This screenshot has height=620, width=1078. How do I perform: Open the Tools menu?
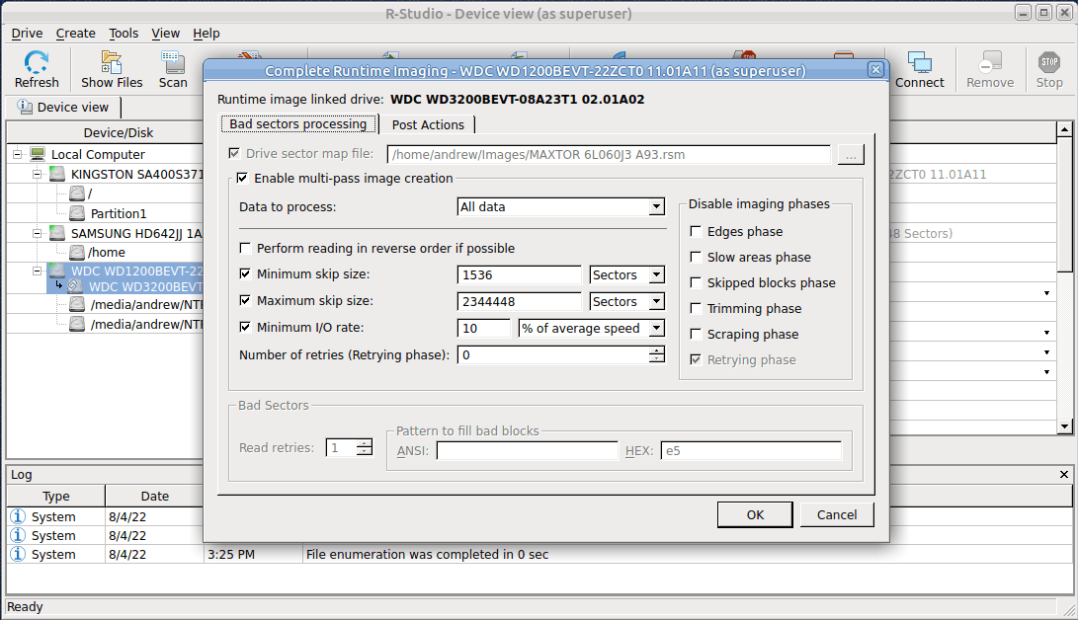(x=124, y=33)
